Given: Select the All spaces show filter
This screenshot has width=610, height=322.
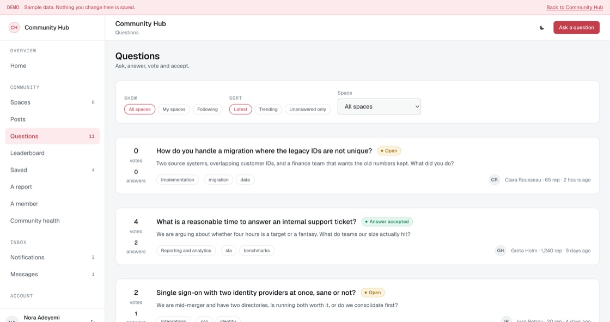Looking at the screenshot, I should [139, 110].
